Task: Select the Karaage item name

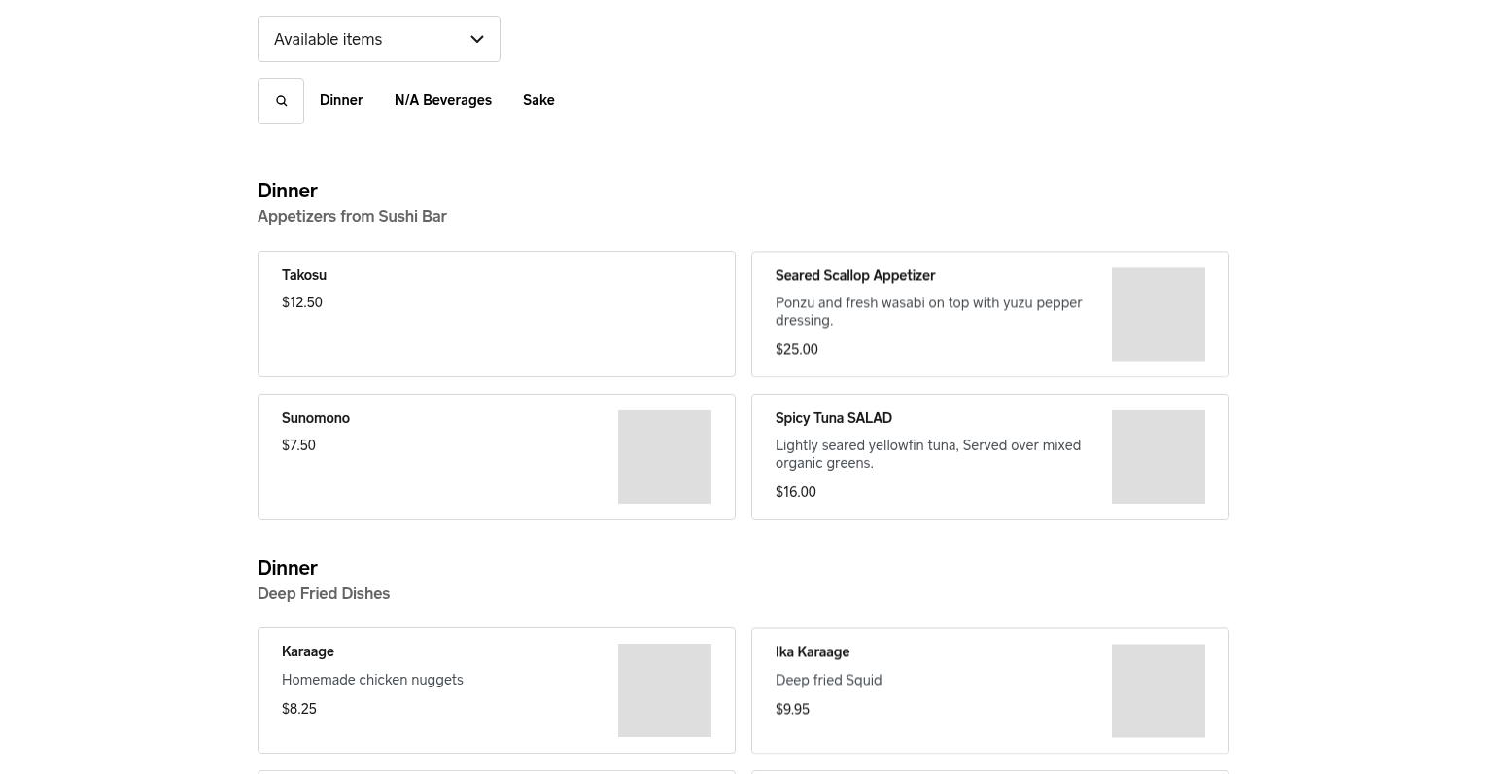Action: (308, 651)
